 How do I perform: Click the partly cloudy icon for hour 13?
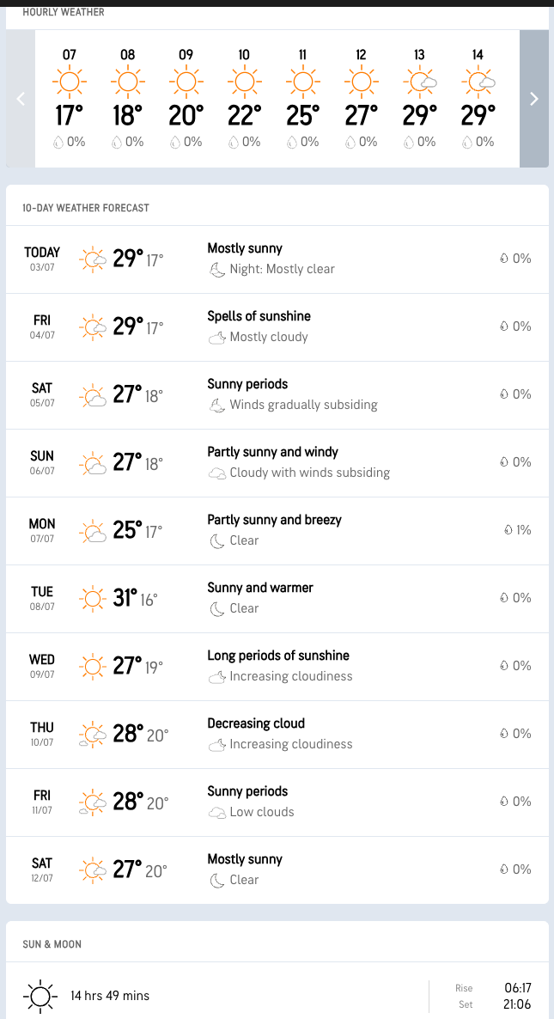pos(420,82)
